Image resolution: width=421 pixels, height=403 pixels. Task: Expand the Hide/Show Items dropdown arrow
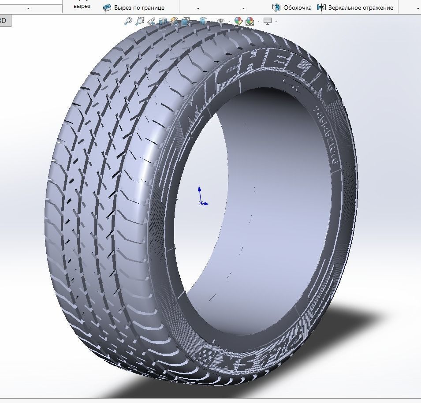[229, 22]
